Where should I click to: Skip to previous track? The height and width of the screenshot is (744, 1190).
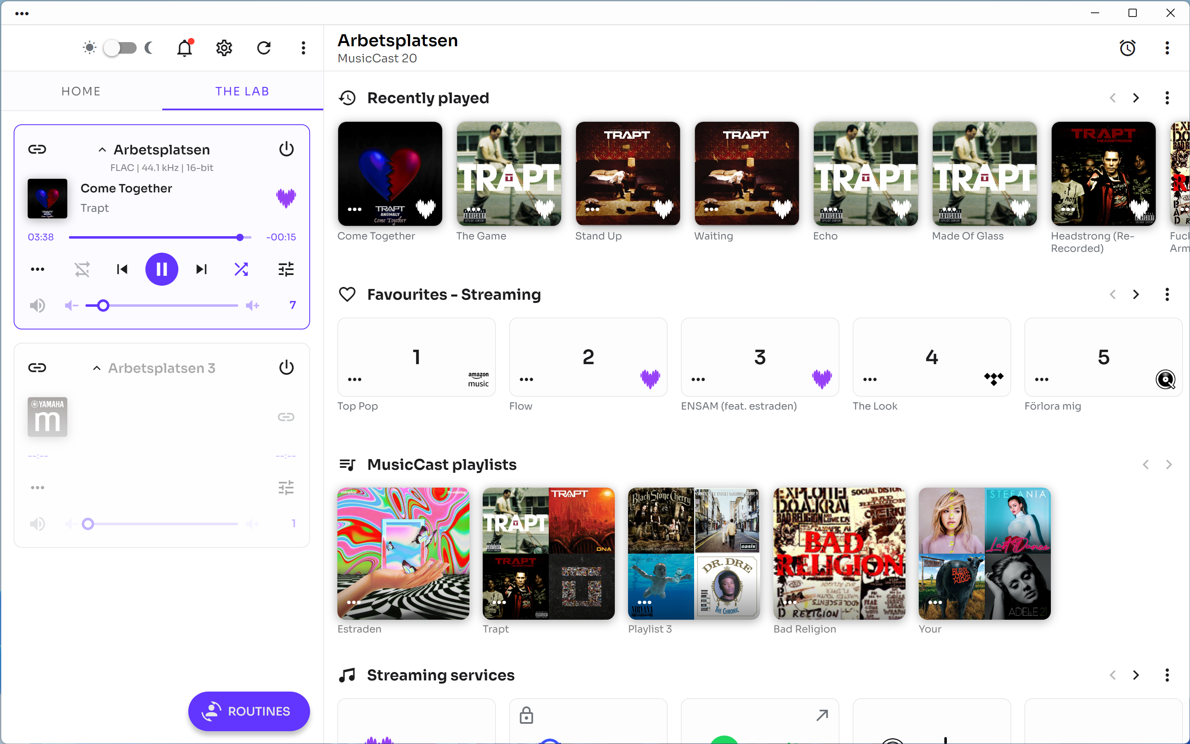point(122,269)
